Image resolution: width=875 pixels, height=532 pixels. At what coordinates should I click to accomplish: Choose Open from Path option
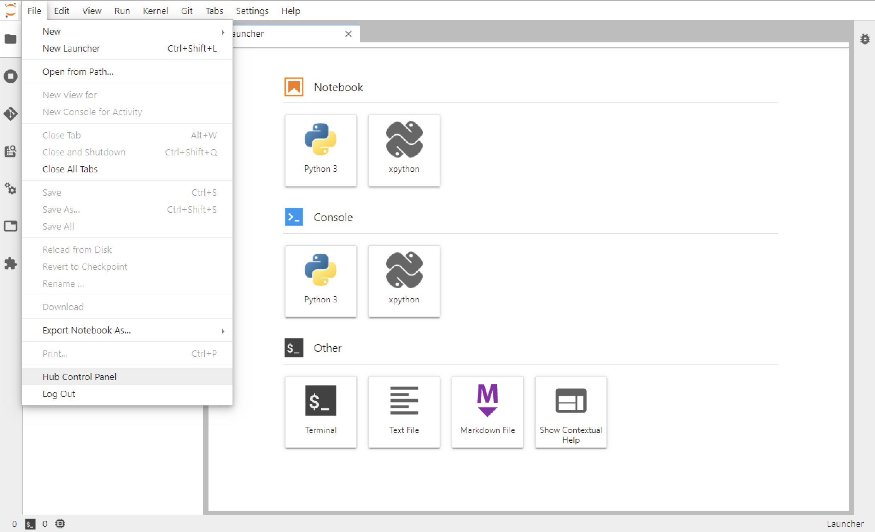78,72
